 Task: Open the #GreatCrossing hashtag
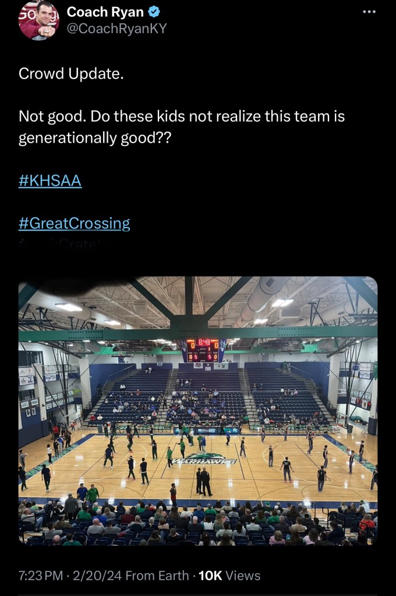[x=75, y=223]
